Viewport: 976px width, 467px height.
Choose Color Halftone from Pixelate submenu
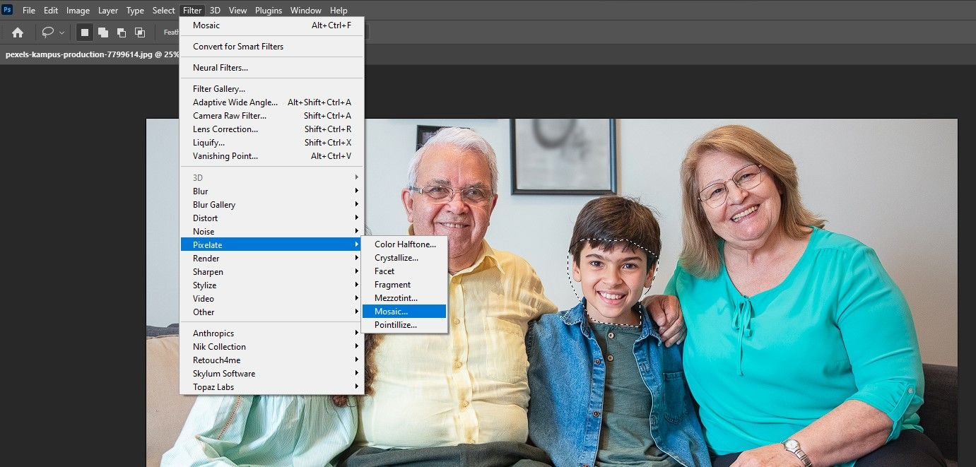pyautogui.click(x=404, y=244)
